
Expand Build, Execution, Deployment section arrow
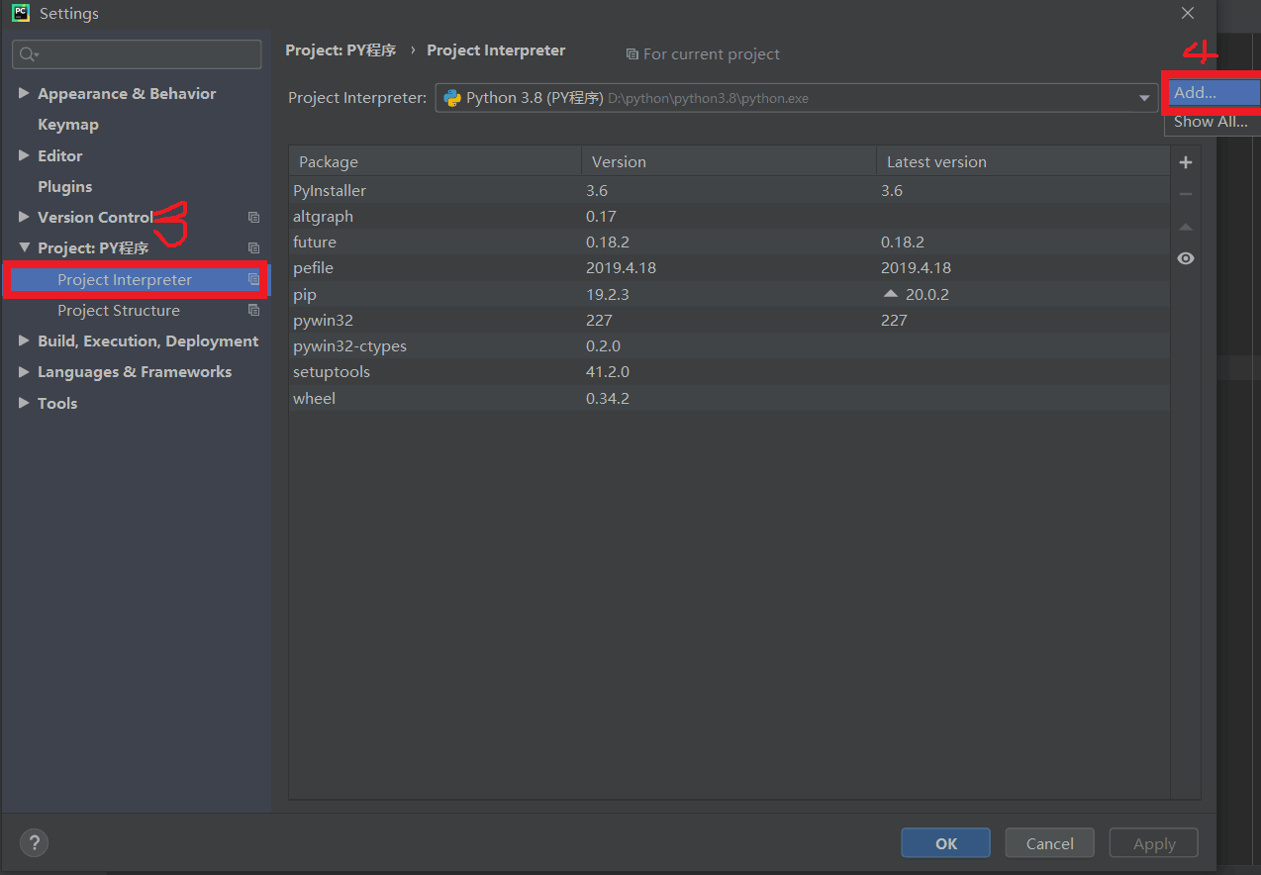[24, 340]
